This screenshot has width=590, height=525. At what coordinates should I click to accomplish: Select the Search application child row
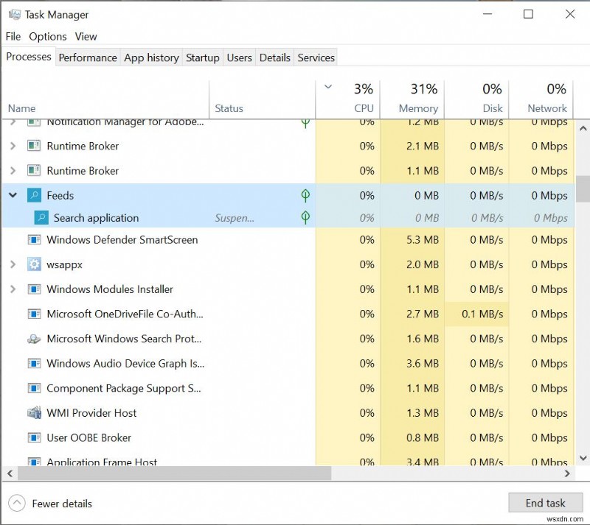tap(288, 218)
